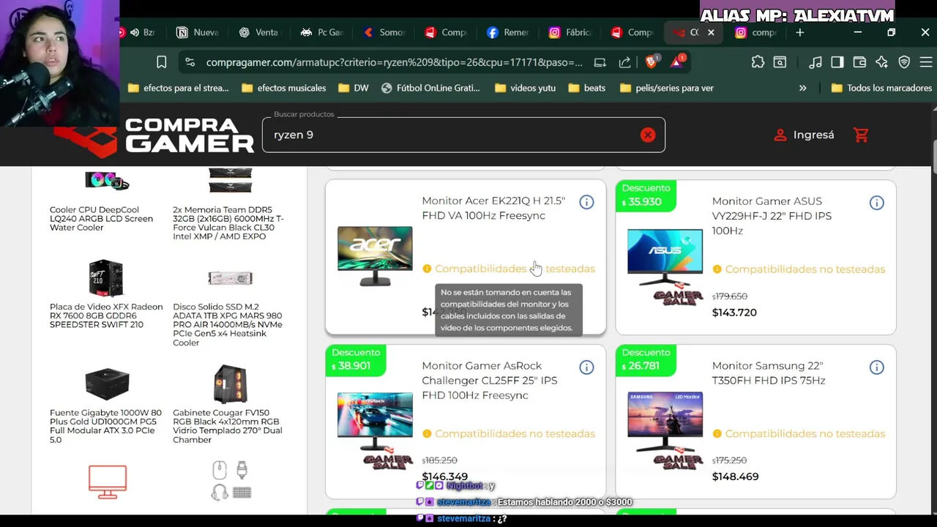937x527 pixels.
Task: Click the Ingresá login link
Action: pyautogui.click(x=804, y=135)
